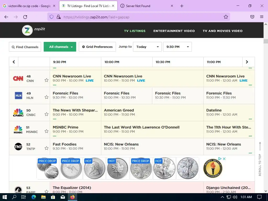The height and width of the screenshot is (201, 268).
Task: Shift grid to earlier times with left arrow
Action: [14, 62]
